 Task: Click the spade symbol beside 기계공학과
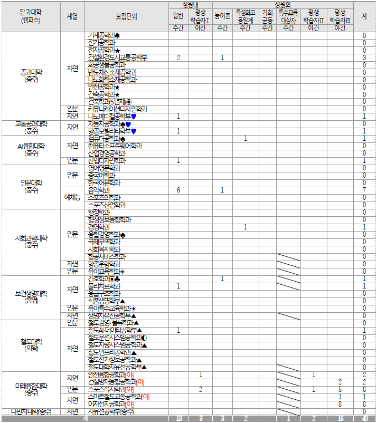pyautogui.click(x=117, y=35)
